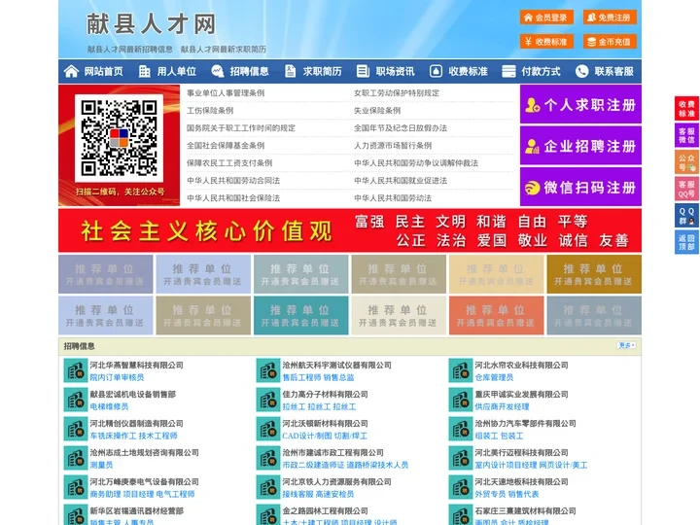Click the teal 推荐单位 banner tile
The image size is (700, 525).
click(300, 316)
